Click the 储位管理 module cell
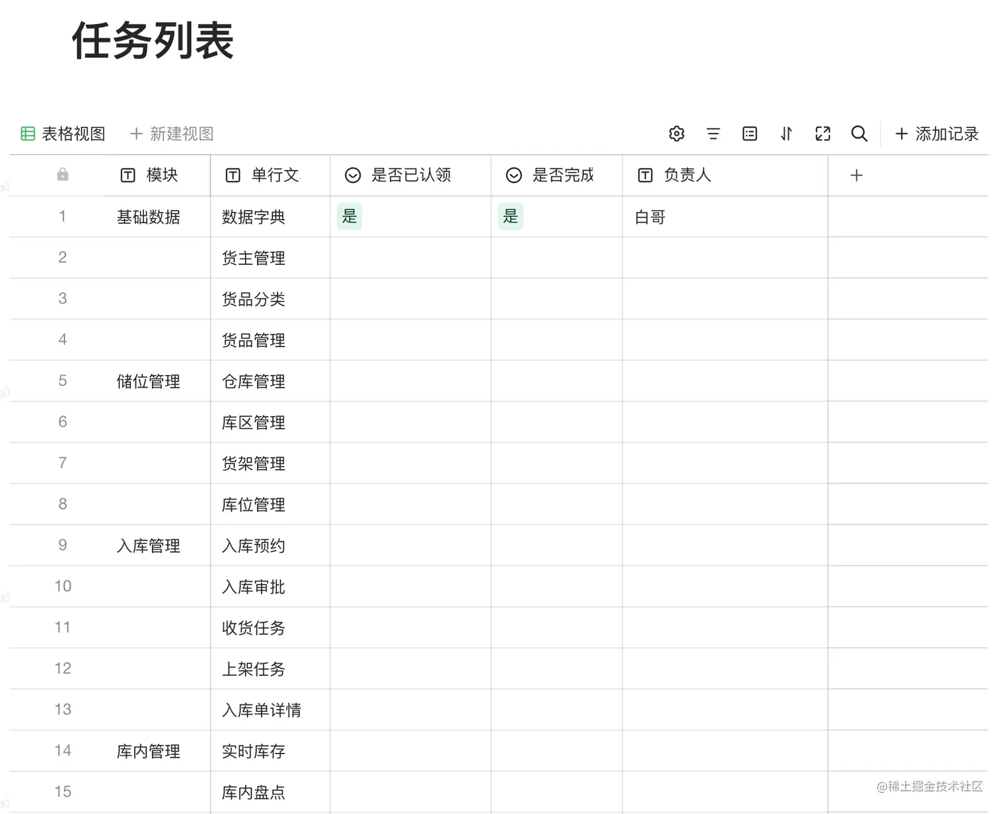The width and height of the screenshot is (1004, 814). (x=157, y=381)
